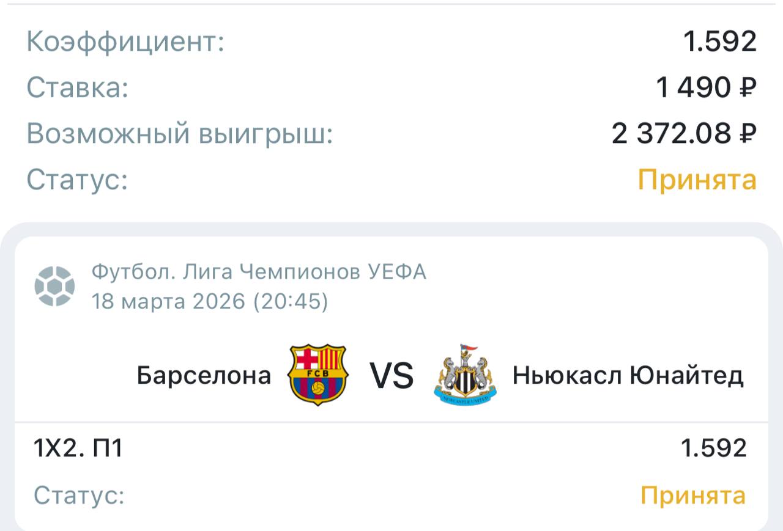Tap the Barcelona club crest
Screen dimensions: 783x531
tap(317, 375)
